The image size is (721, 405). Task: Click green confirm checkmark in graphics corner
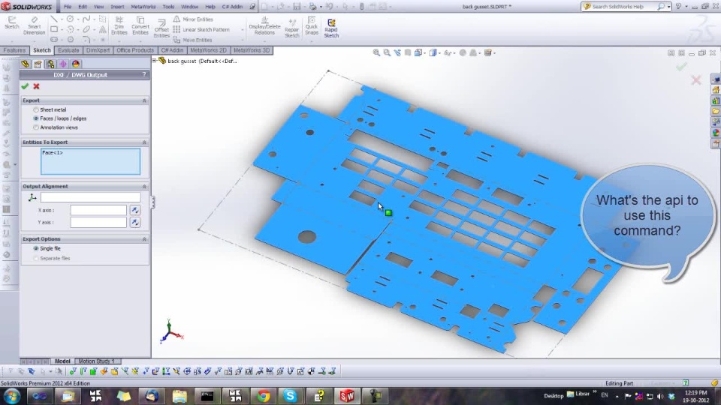pyautogui.click(x=681, y=67)
